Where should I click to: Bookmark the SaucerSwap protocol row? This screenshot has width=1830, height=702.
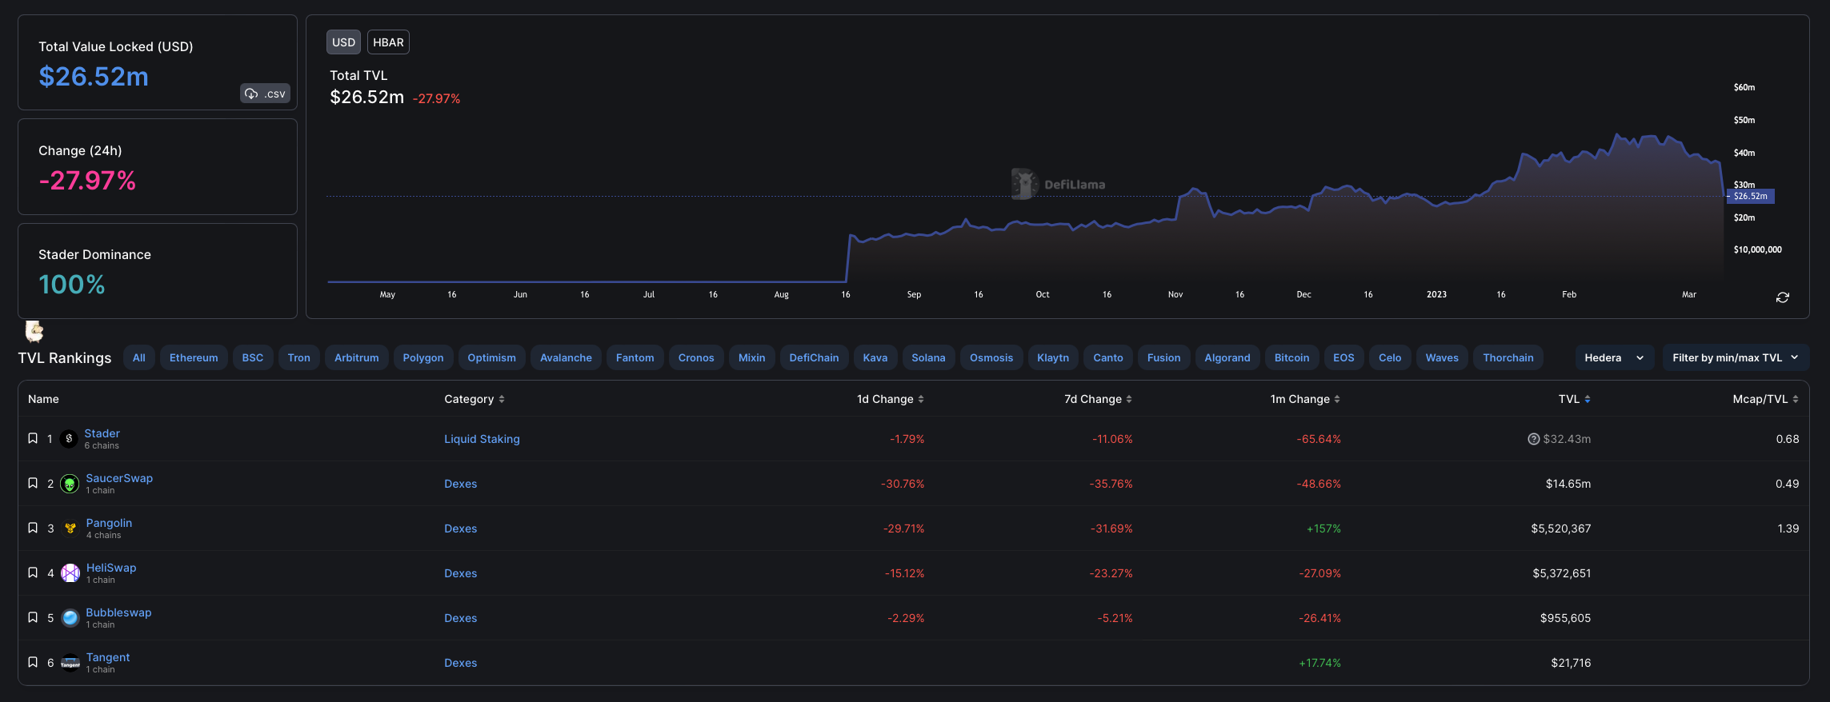coord(33,483)
